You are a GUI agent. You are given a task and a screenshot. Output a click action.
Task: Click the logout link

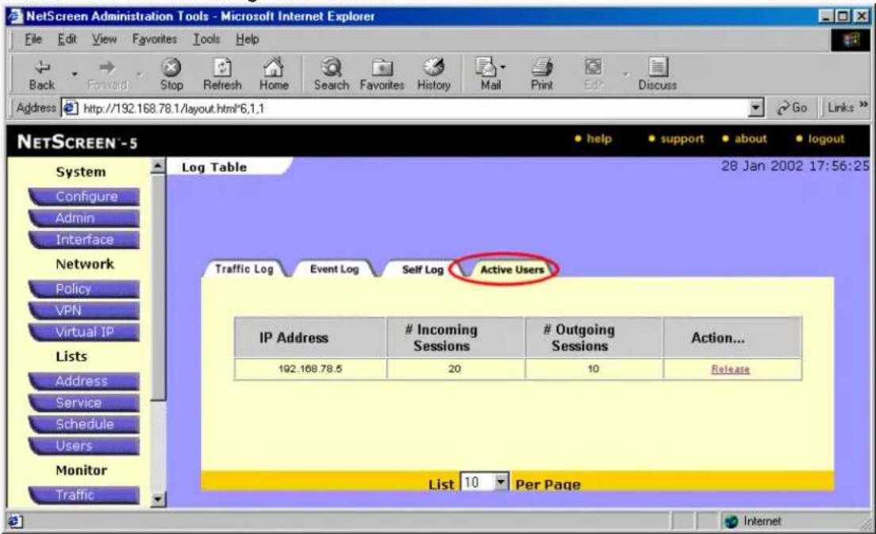click(826, 139)
